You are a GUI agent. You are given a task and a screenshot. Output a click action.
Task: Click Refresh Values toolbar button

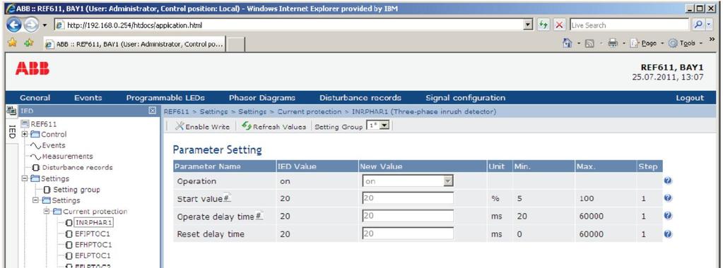pos(274,127)
